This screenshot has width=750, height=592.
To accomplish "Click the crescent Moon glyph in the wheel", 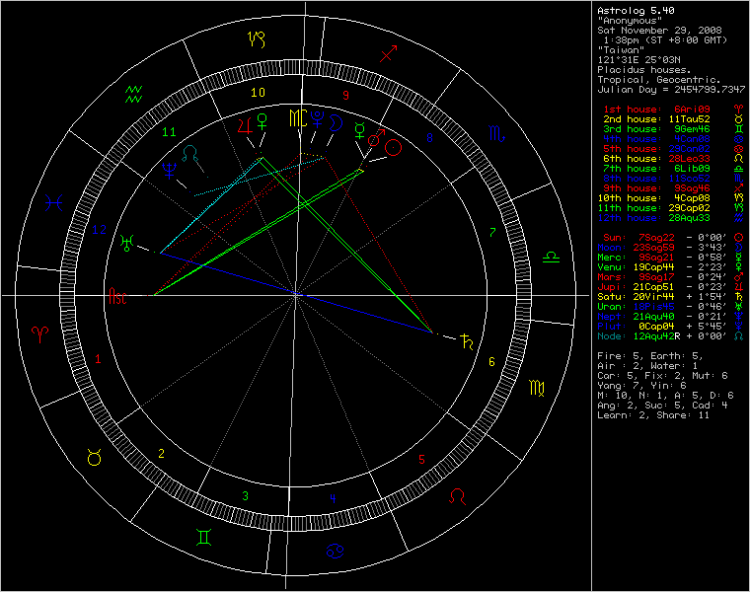I will pyautogui.click(x=336, y=122).
